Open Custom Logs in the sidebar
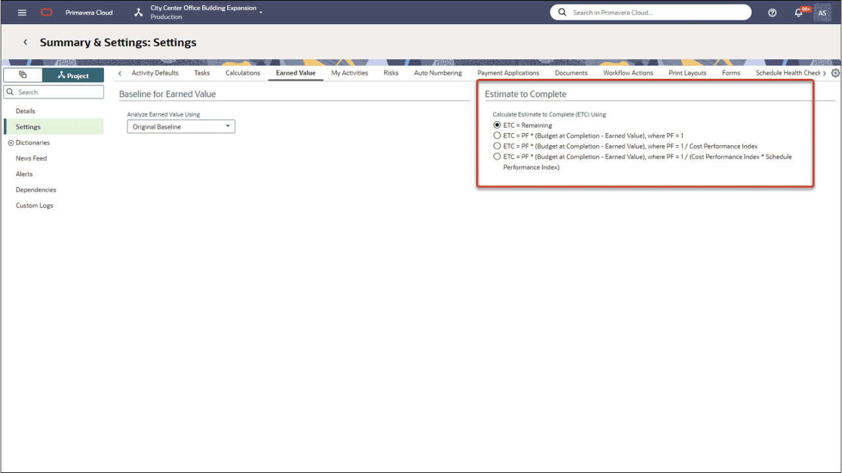 (34, 206)
